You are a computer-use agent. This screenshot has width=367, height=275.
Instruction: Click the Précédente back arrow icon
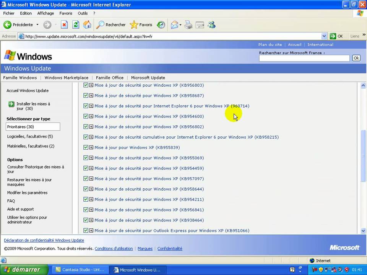click(7, 24)
